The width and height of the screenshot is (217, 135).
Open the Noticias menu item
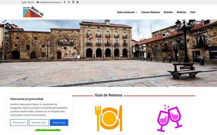click(181, 12)
